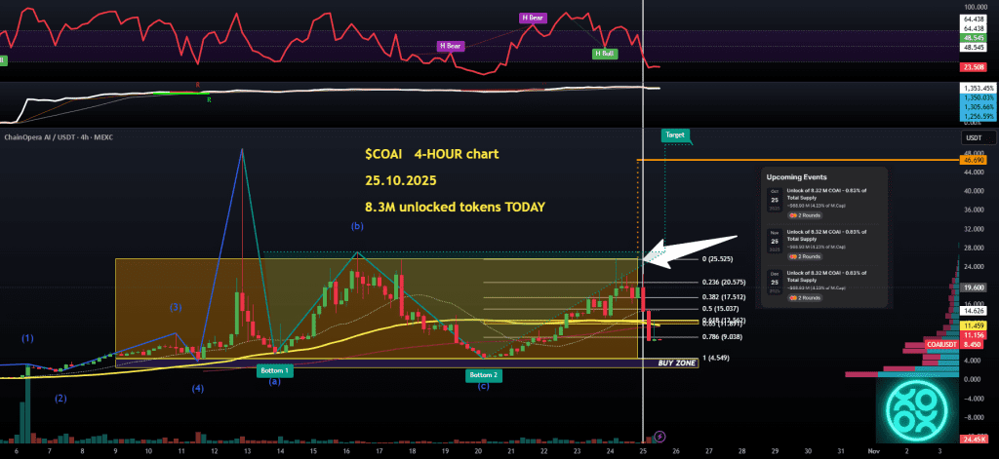
Task: Click the 0.786 (9.038) Fibonacci level label
Action: (x=724, y=336)
